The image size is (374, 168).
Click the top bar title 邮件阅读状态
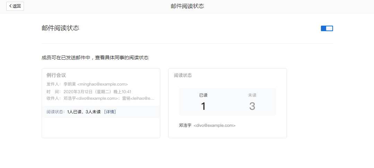coord(187,6)
